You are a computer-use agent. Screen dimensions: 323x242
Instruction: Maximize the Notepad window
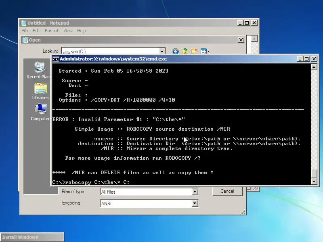pyautogui.click(x=247, y=23)
